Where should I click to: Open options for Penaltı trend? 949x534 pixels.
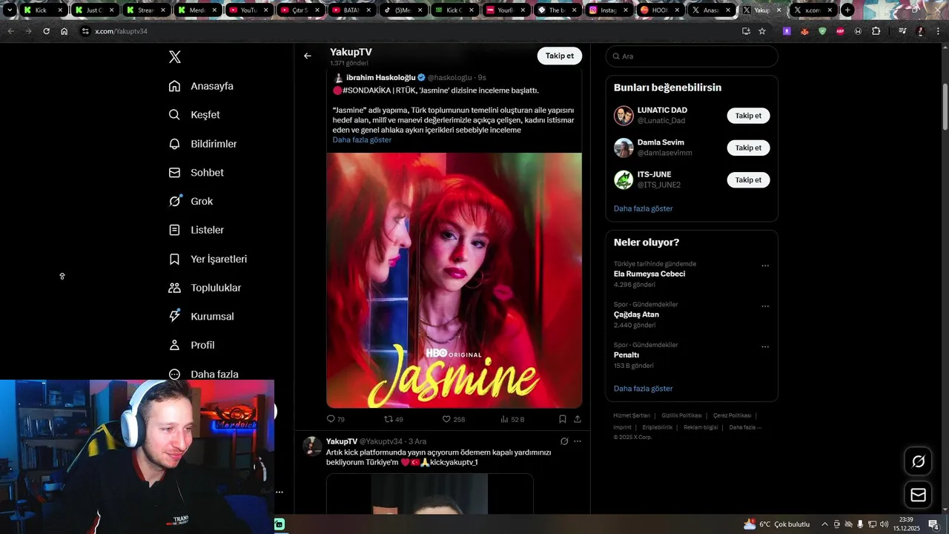point(765,346)
